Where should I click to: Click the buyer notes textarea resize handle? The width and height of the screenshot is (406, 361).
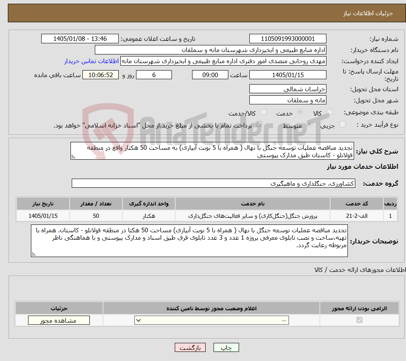pos(33,254)
